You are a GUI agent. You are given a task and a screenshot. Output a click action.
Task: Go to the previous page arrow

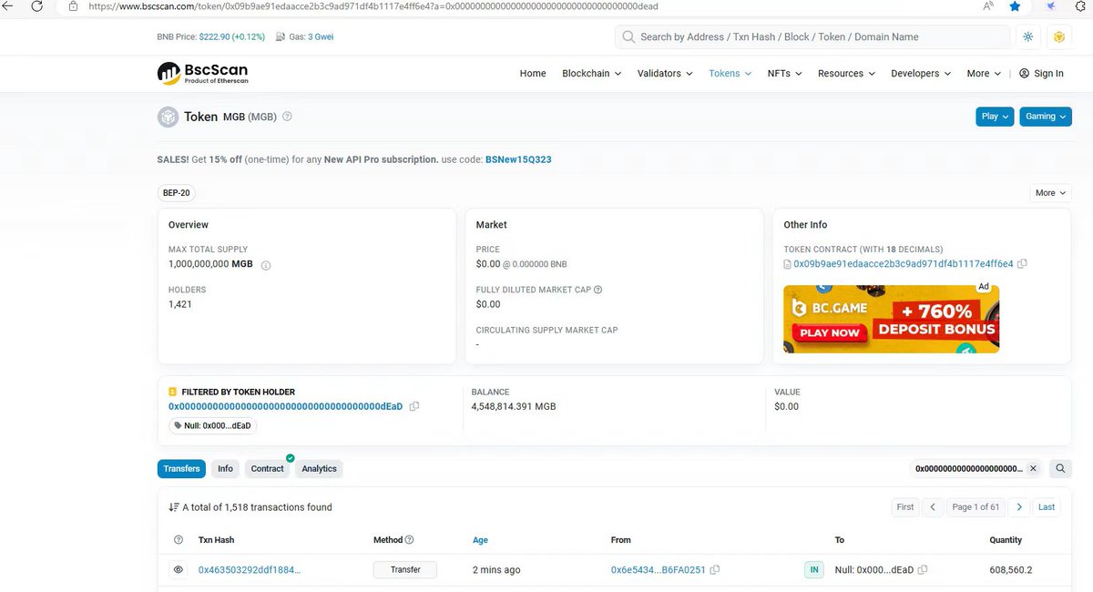click(933, 507)
